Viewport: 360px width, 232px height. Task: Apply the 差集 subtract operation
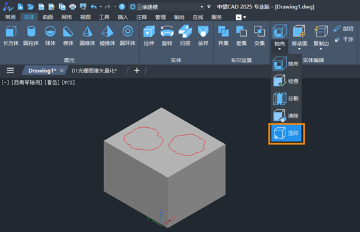coord(241,35)
